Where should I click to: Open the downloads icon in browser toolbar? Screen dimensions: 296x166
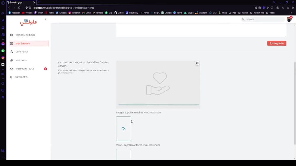288,8
